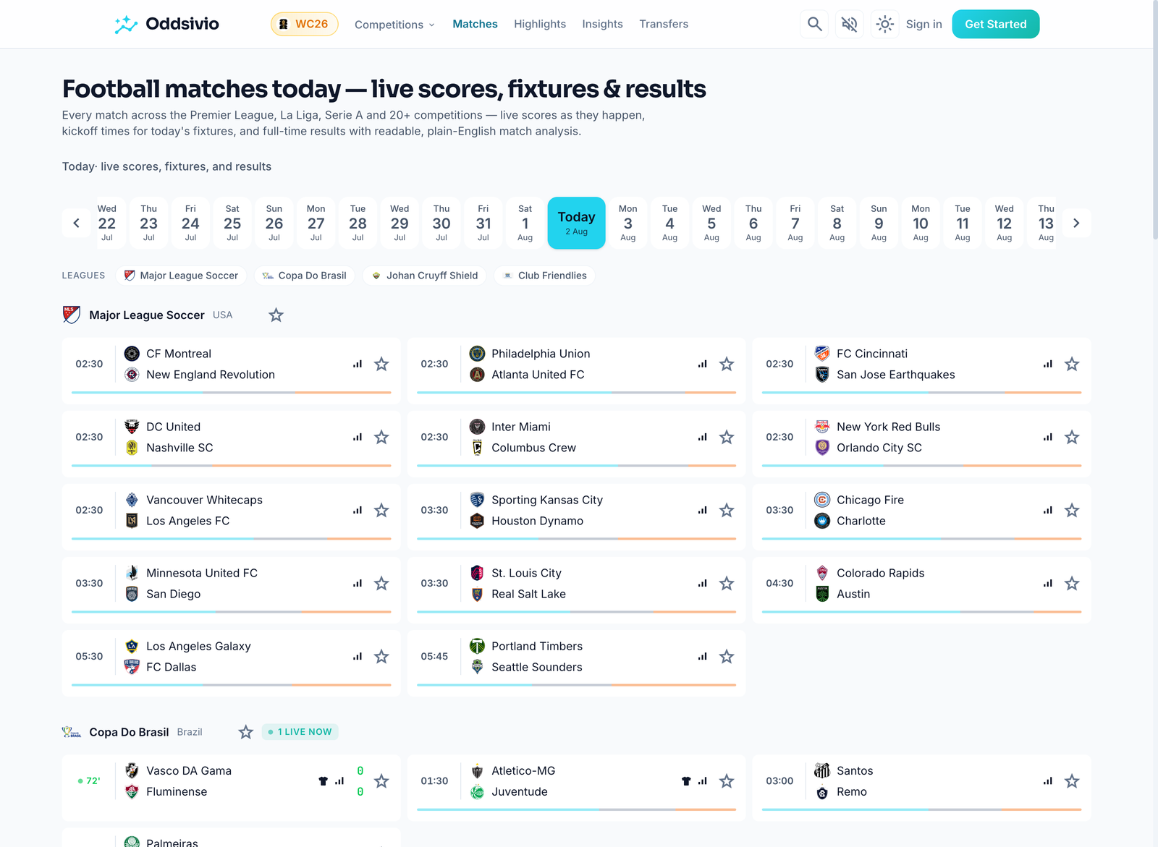
Task: Click the Los Angeles Galaxy team crest
Action: pos(132,646)
